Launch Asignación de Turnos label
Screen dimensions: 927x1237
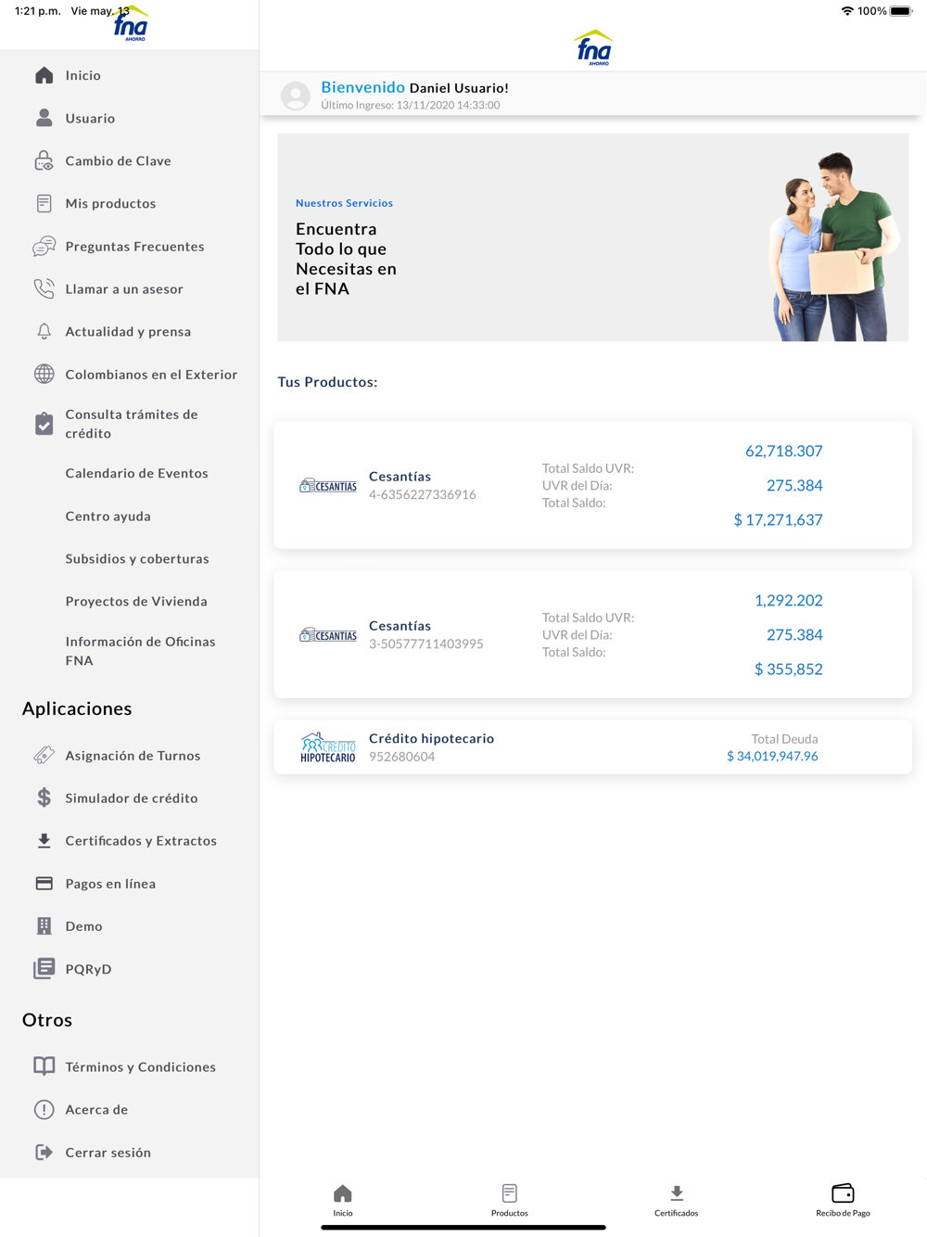coord(133,755)
